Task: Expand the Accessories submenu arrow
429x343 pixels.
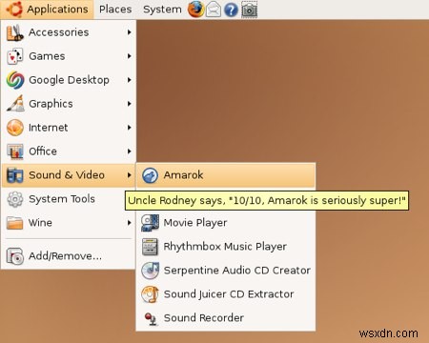Action: 129,32
